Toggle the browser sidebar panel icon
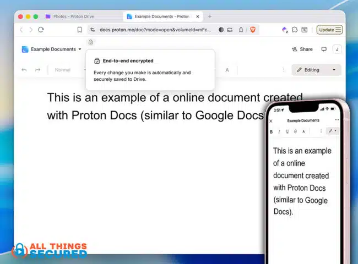This screenshot has width=358, height=264. (x=305, y=30)
